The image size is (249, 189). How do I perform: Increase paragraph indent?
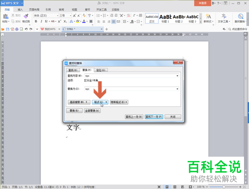pos(116,15)
